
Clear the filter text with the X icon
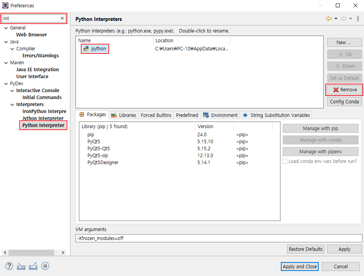[x=62, y=18]
